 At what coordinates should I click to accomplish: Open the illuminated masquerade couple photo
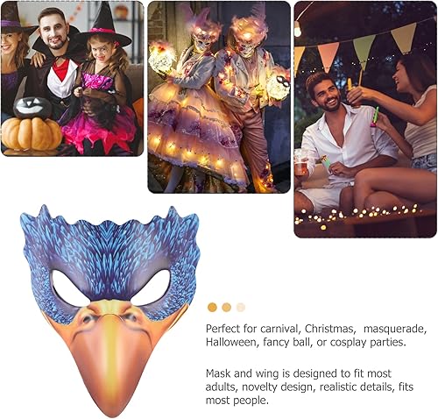(219, 97)
